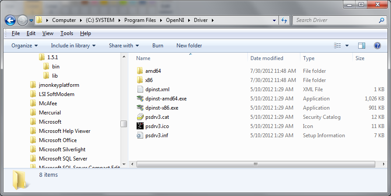The width and height of the screenshot is (391, 196).
Task: Click the Change your view icon
Action: pos(338,46)
